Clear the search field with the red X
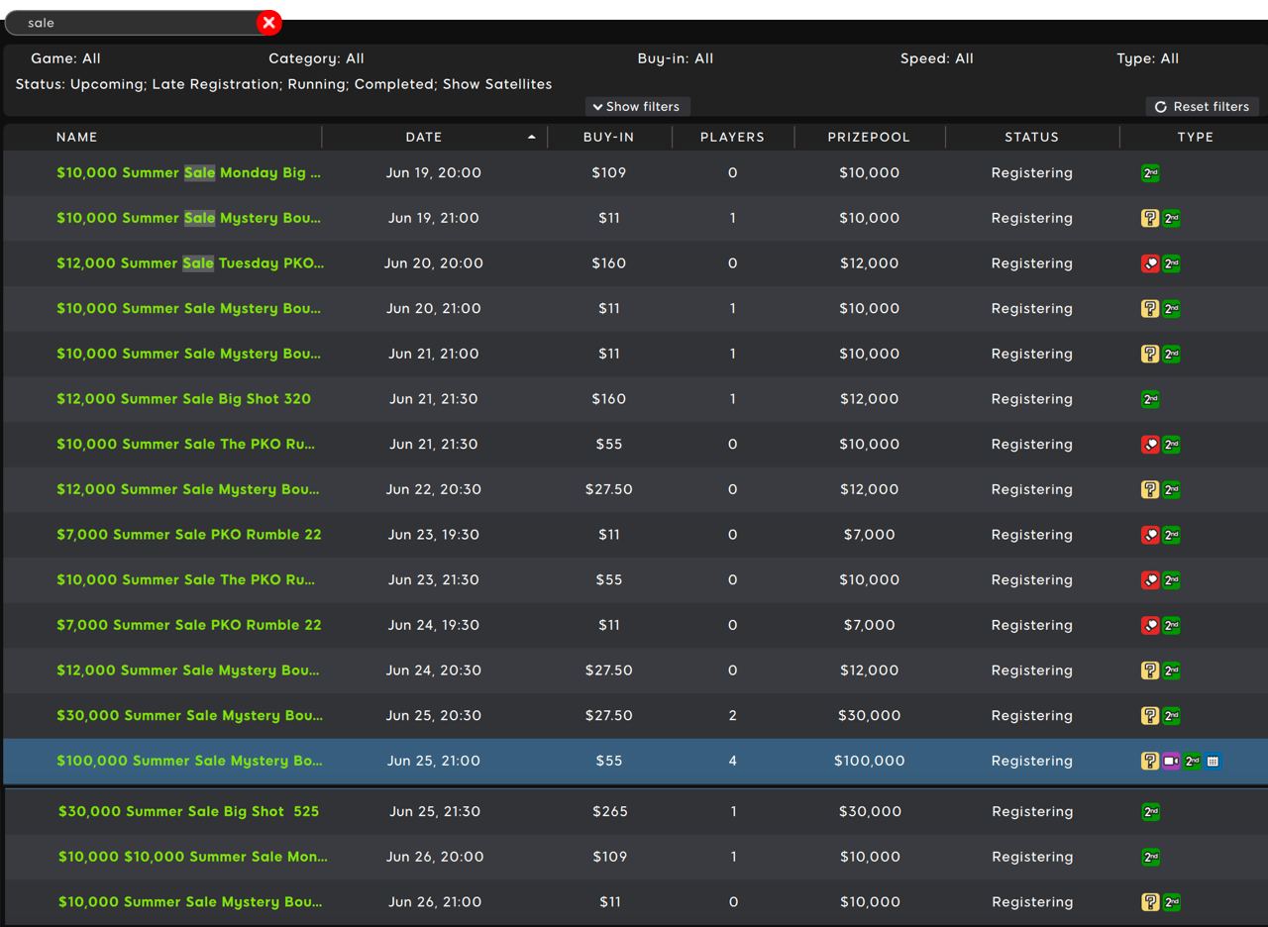The image size is (1268, 927). [268, 22]
